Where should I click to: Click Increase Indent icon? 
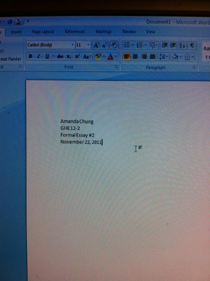[173, 46]
